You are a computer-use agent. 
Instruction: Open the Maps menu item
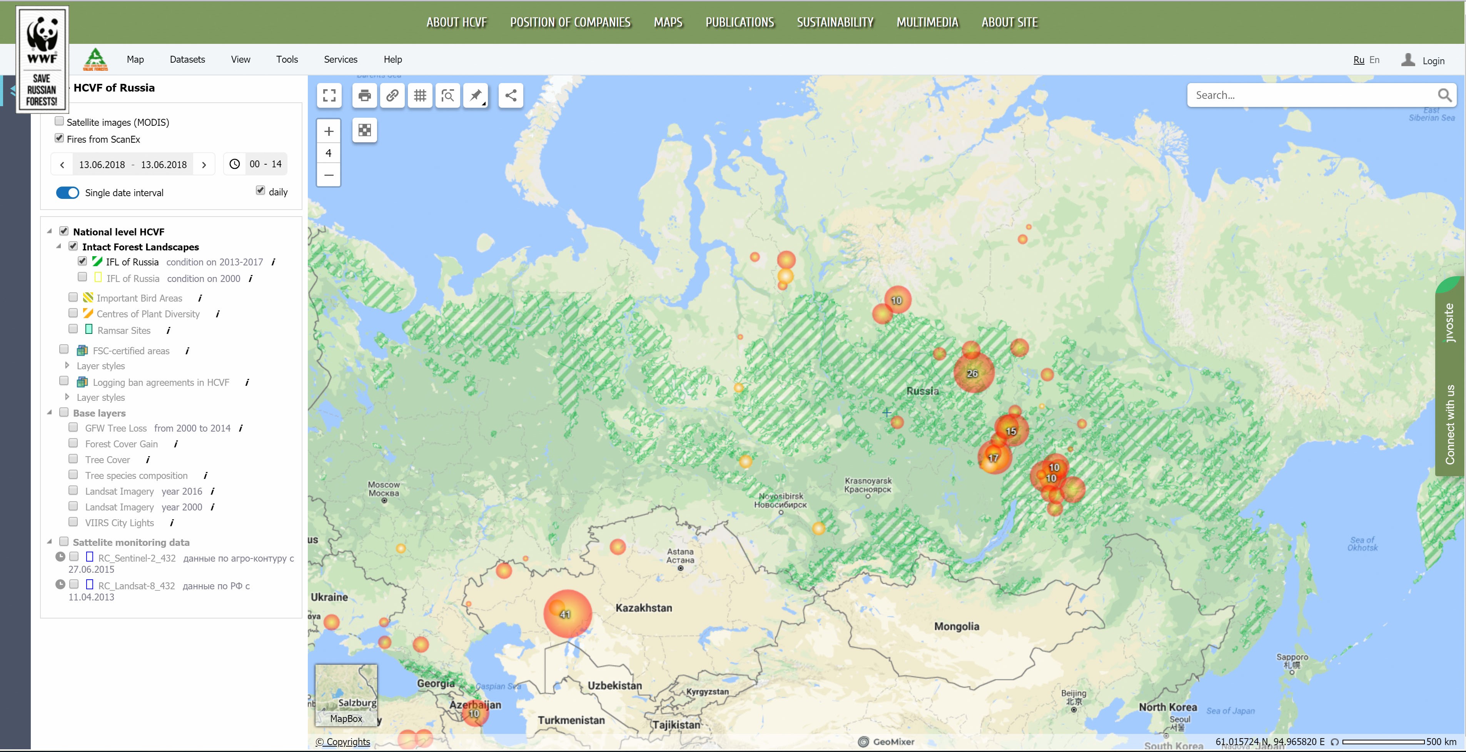tap(669, 22)
